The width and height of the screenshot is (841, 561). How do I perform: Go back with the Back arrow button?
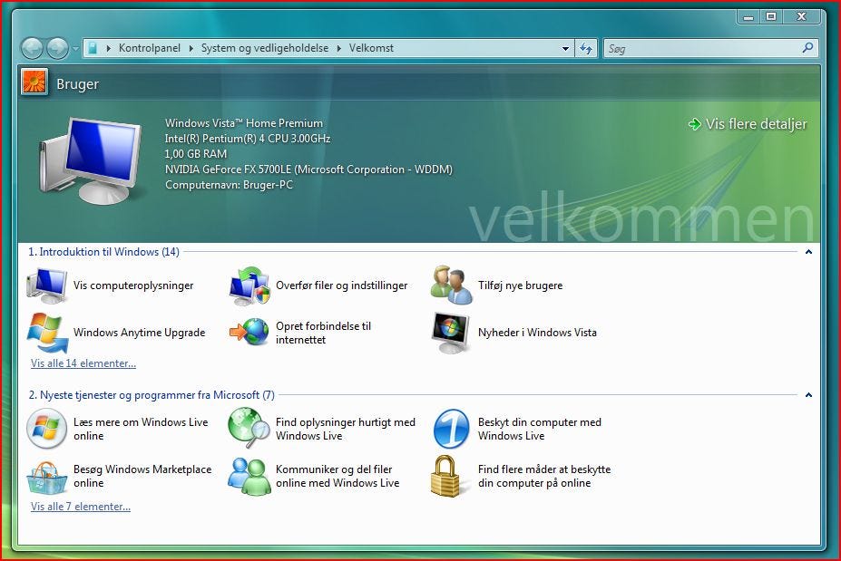click(32, 48)
